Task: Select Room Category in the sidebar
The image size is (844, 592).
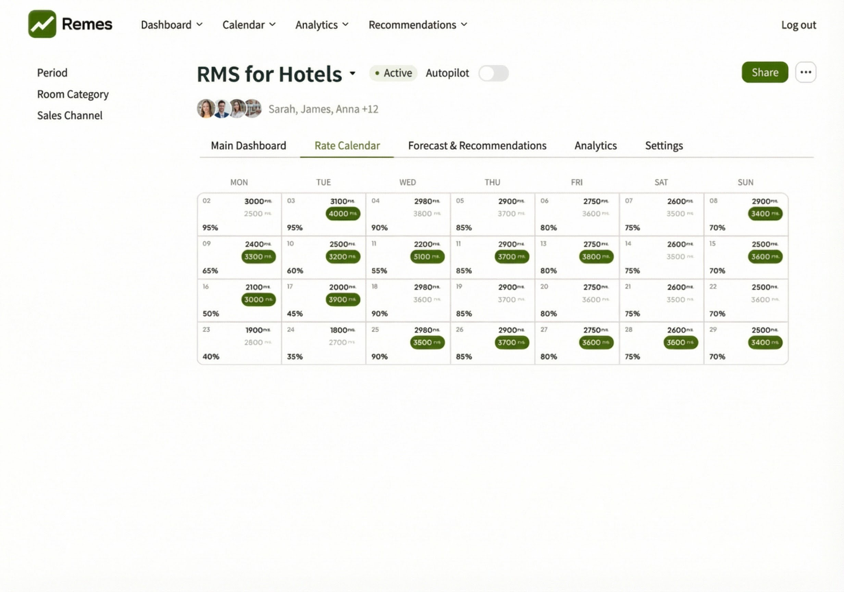Action: click(x=73, y=94)
